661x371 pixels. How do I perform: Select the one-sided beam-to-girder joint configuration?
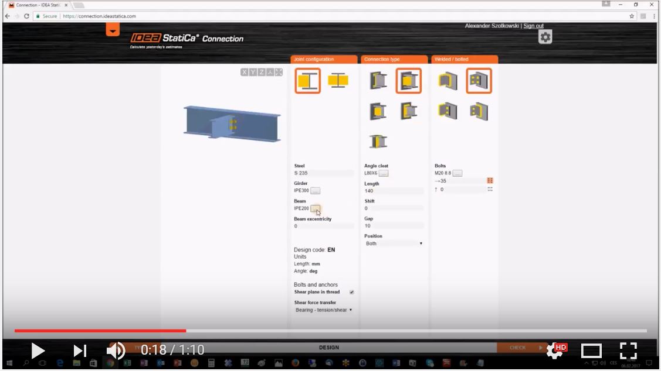point(308,81)
